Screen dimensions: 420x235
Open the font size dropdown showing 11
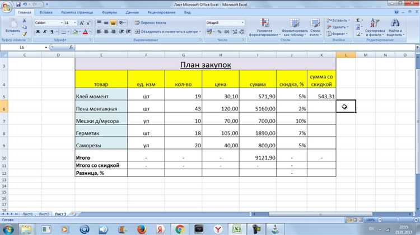[x=70, y=23]
